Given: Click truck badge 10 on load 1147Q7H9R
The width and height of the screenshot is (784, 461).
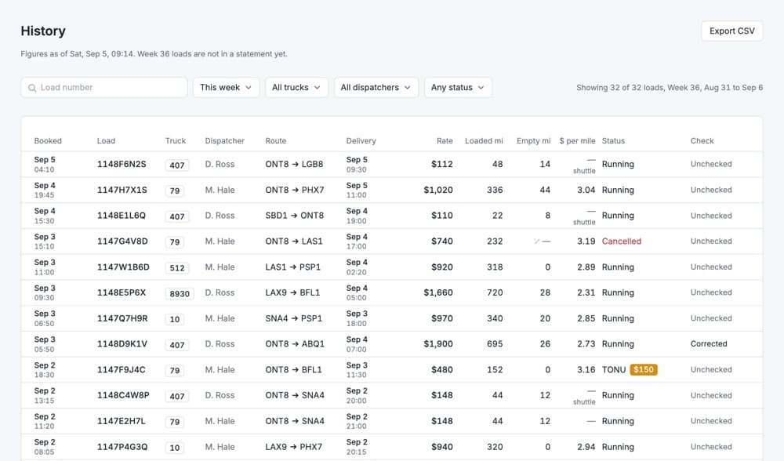Looking at the screenshot, I should [x=175, y=319].
